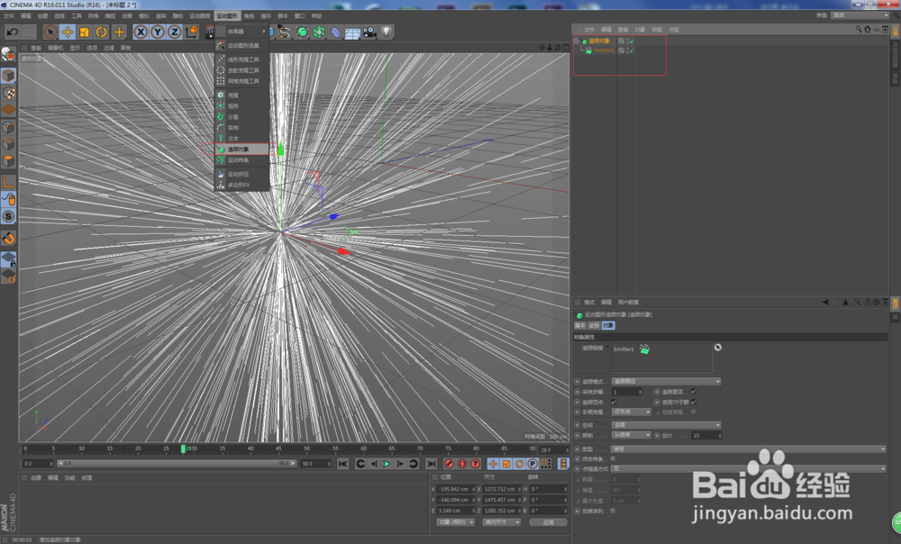Collapse the 追踪对象 tree node

[x=577, y=41]
